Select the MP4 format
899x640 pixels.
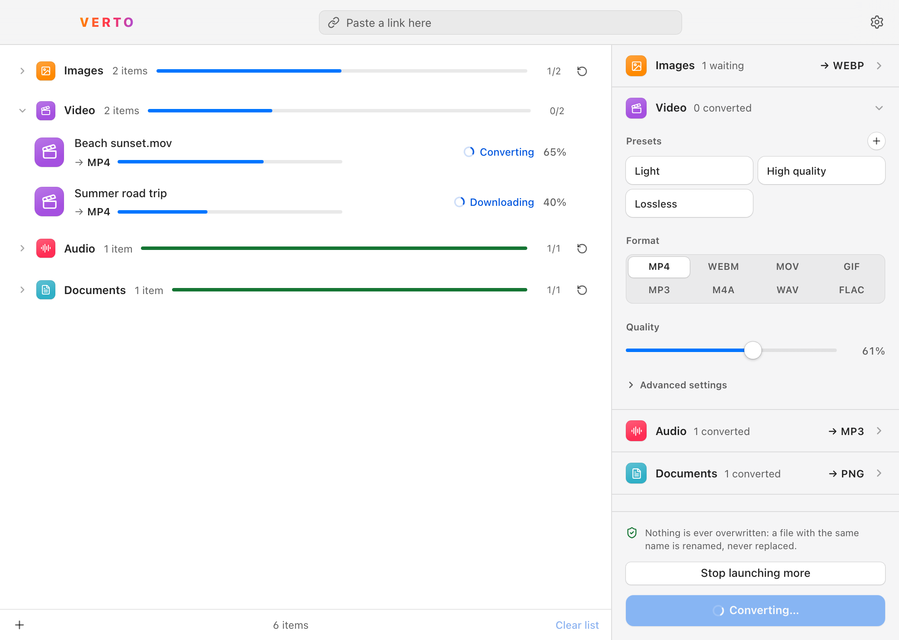pos(659,267)
